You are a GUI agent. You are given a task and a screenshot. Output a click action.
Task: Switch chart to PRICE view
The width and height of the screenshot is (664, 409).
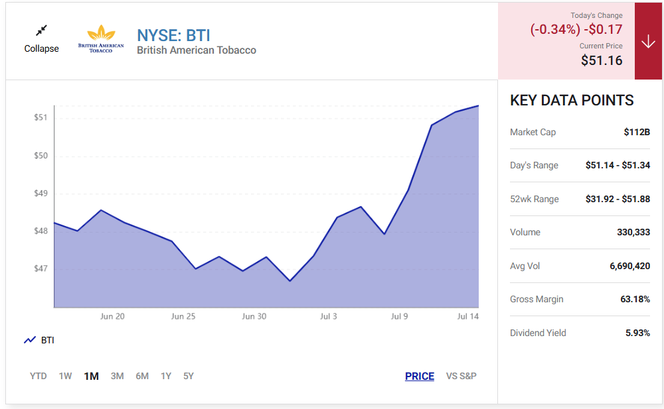click(420, 376)
